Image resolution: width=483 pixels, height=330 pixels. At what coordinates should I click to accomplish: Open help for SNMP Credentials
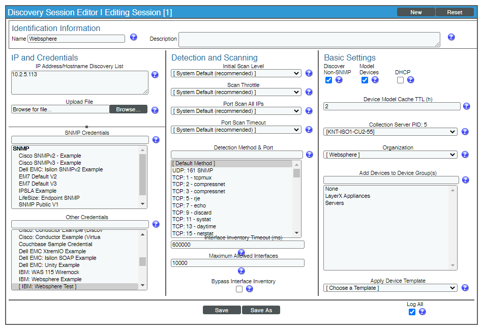click(x=156, y=139)
